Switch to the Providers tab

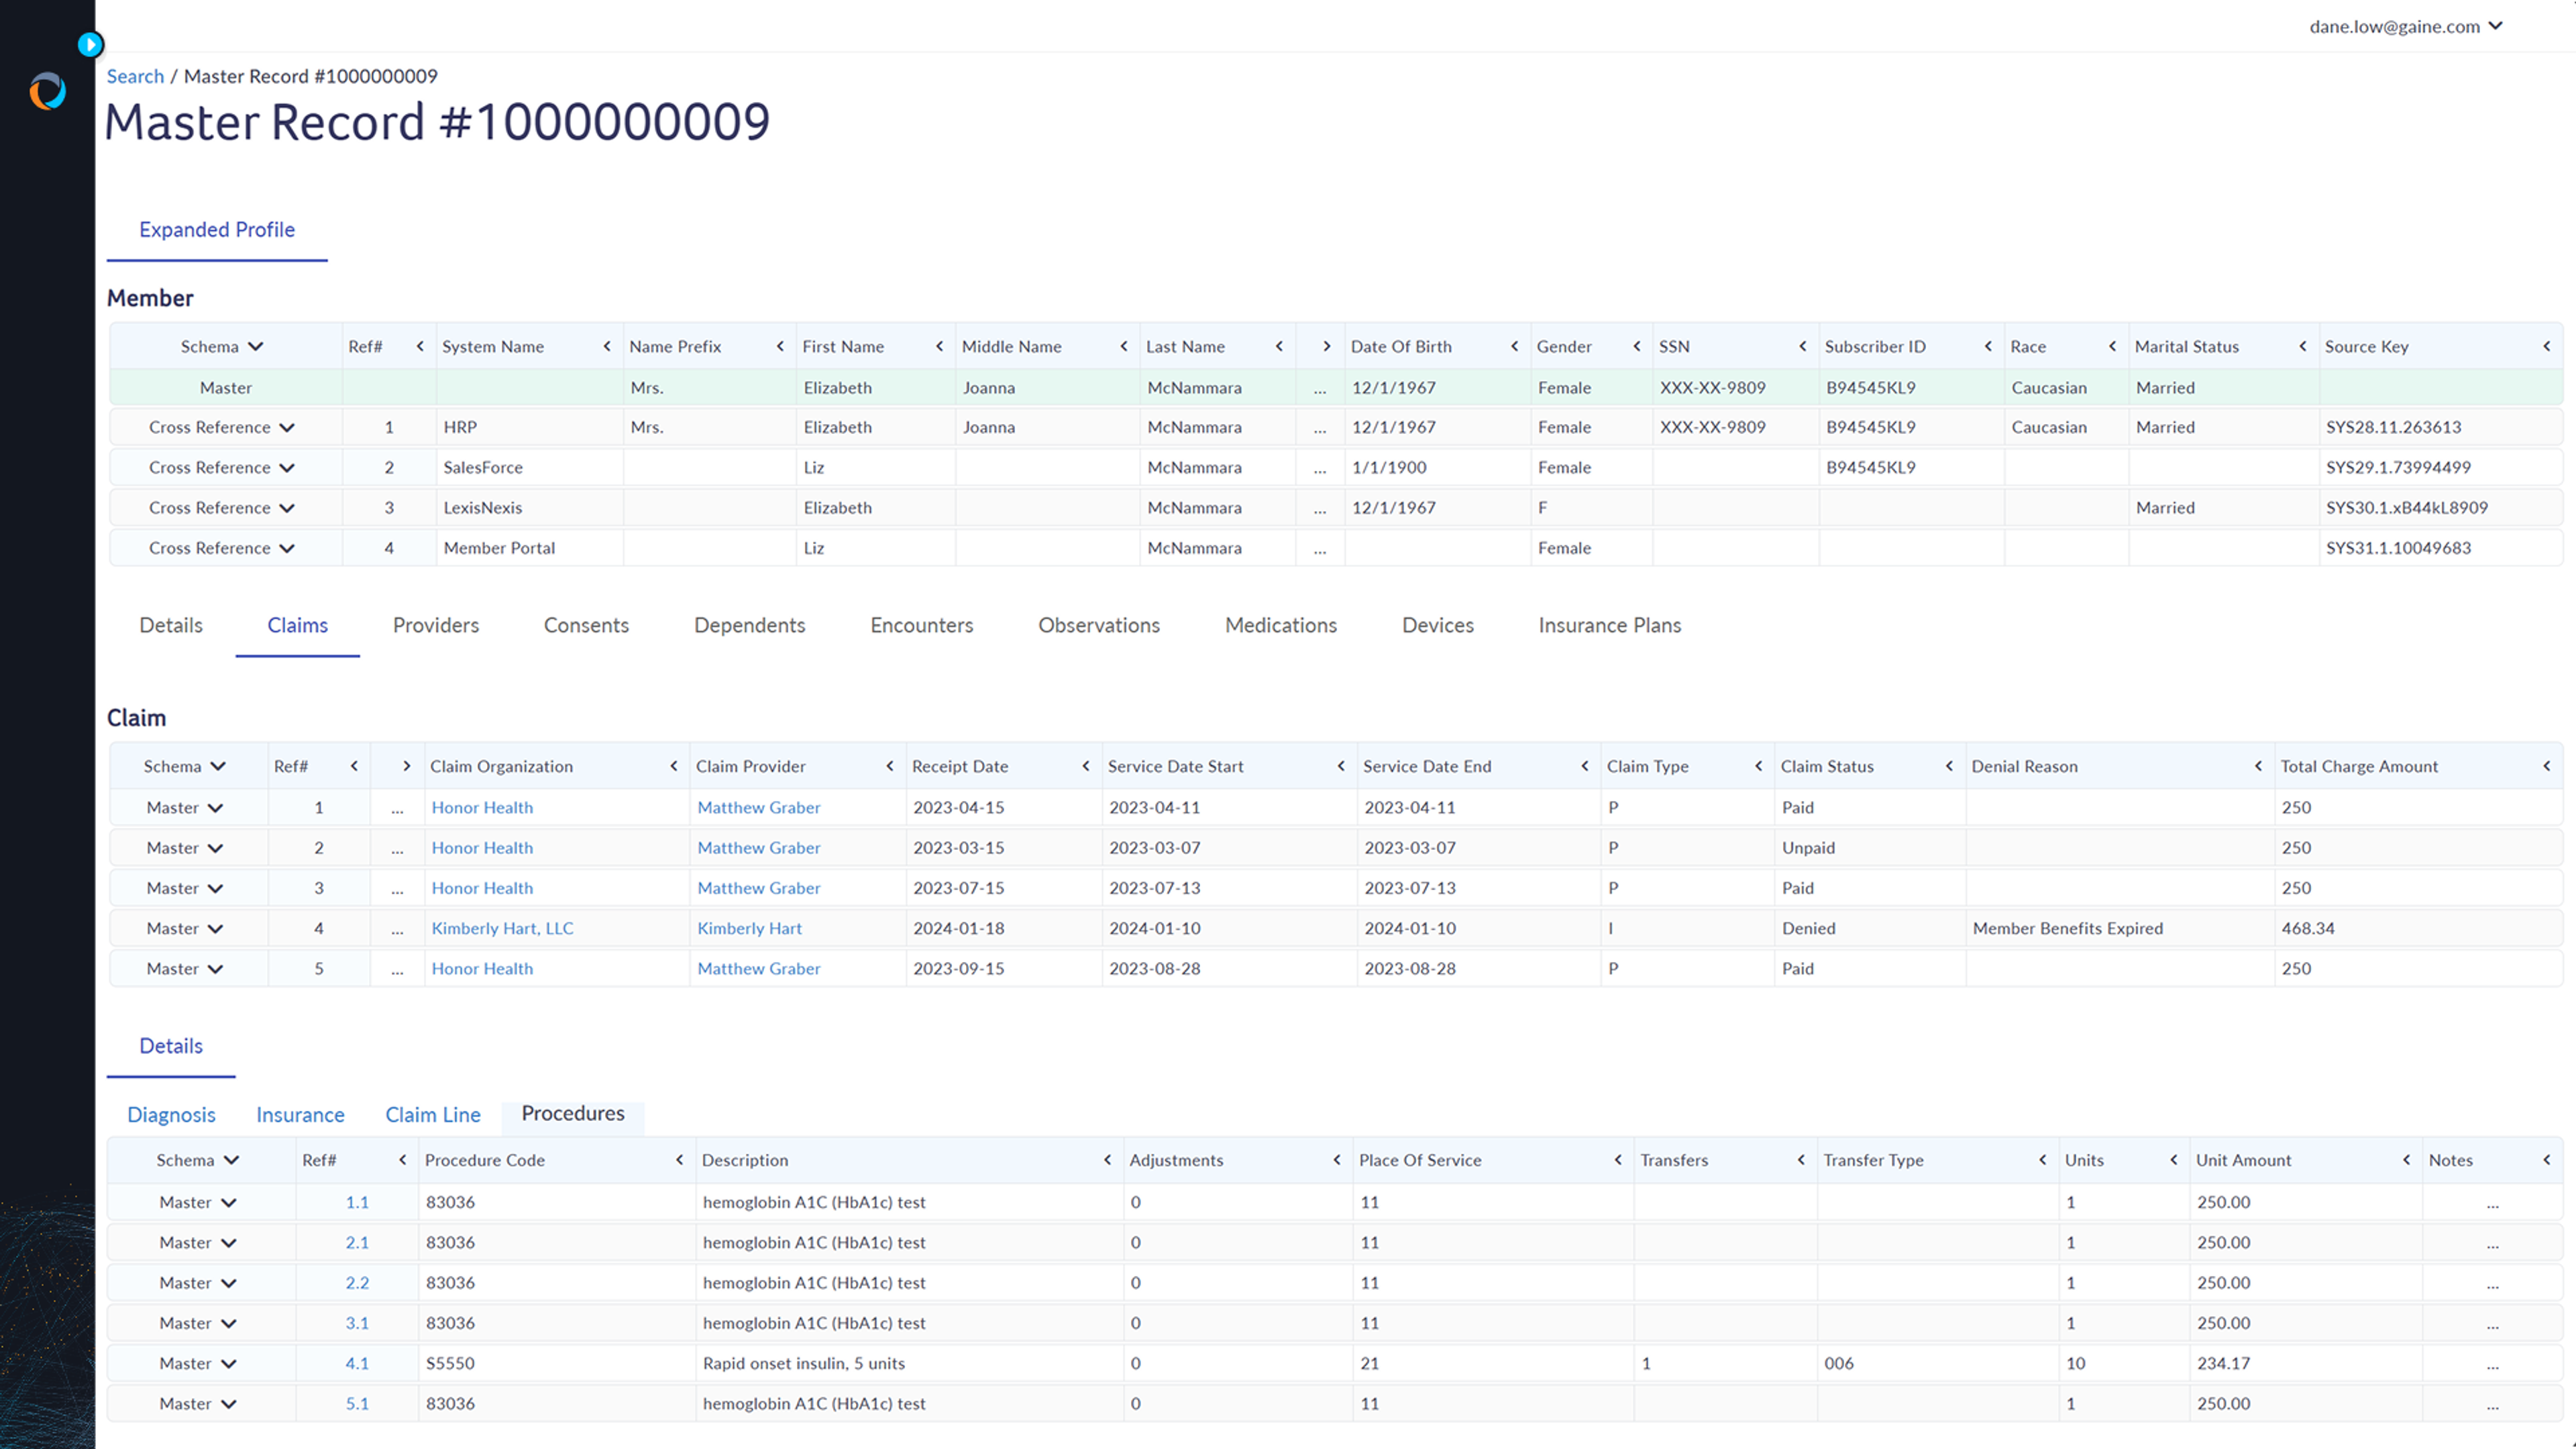(435, 625)
